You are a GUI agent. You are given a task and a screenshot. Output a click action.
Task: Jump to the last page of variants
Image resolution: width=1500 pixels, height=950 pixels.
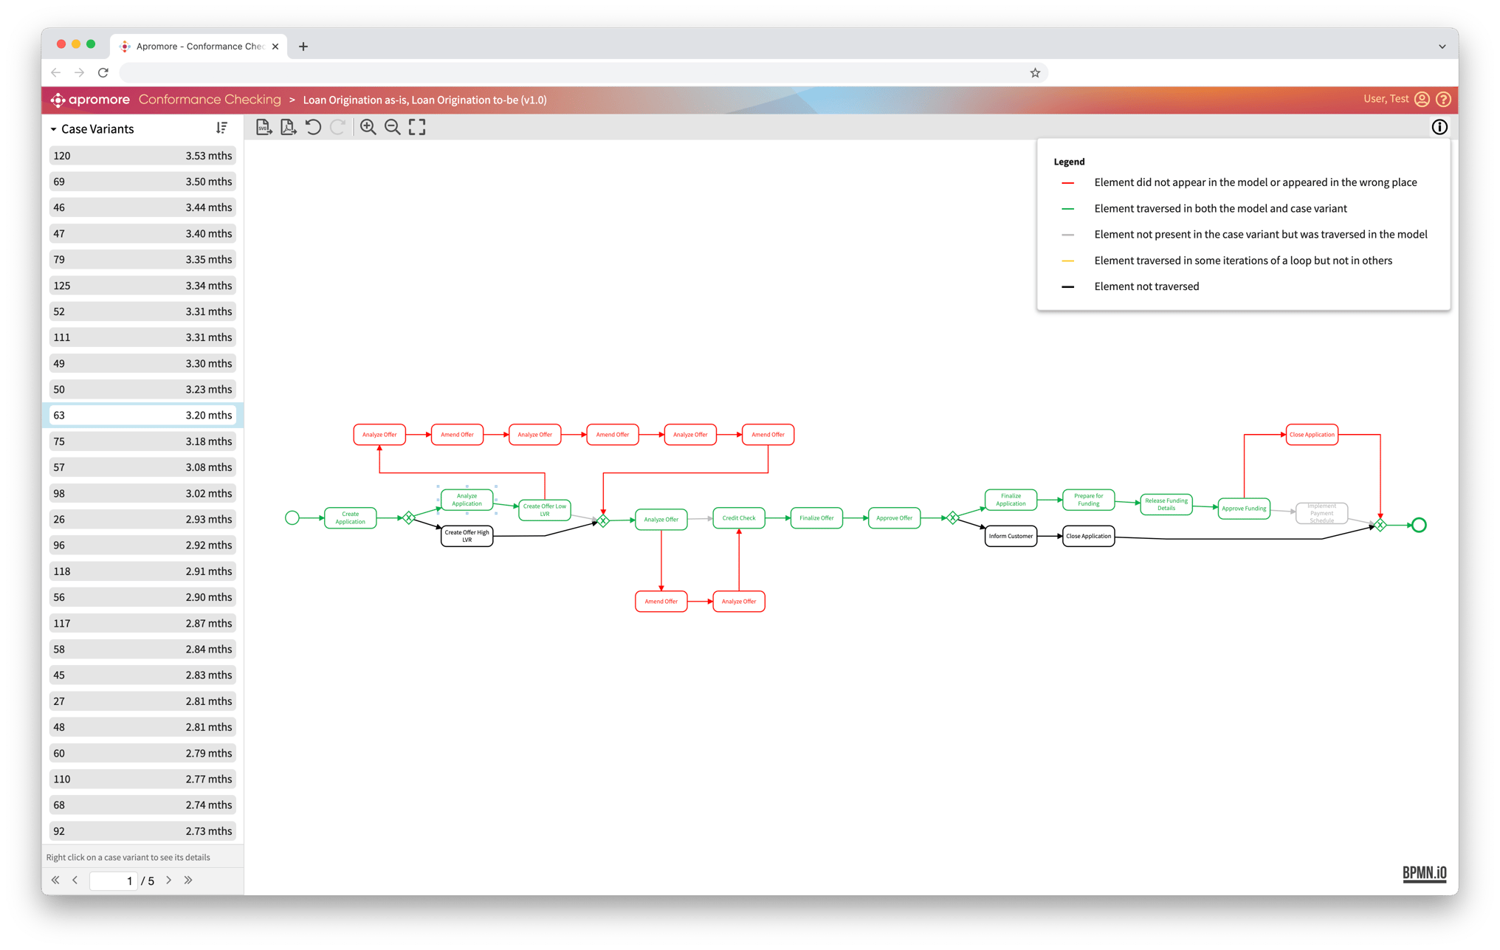tap(188, 880)
